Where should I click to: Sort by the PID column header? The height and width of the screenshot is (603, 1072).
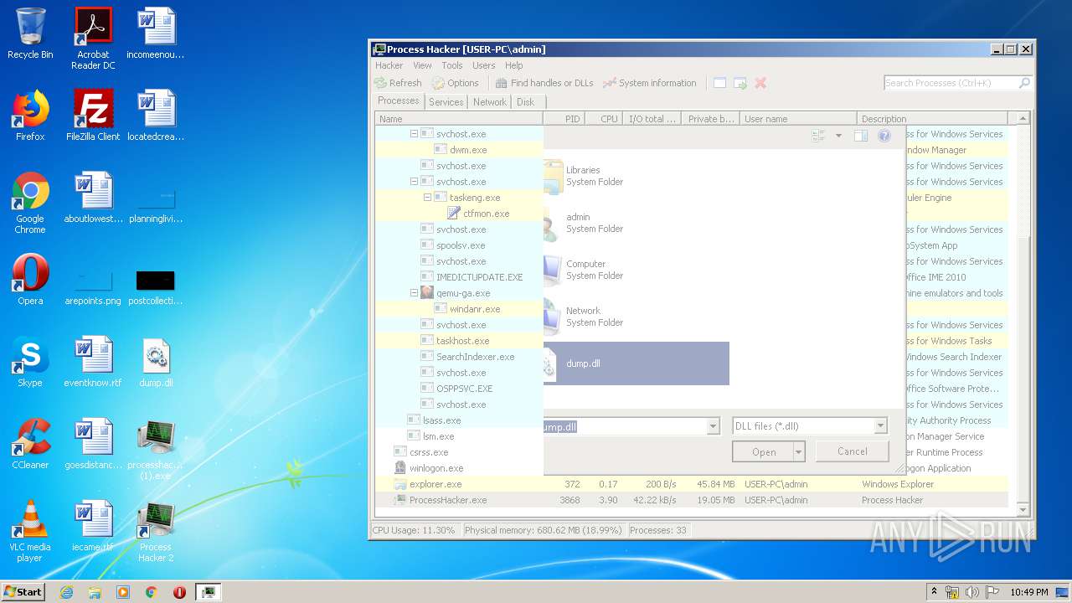[564, 119]
